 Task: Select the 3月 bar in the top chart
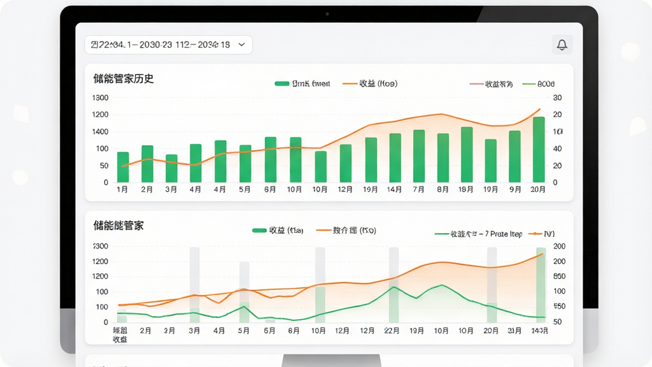click(171, 168)
